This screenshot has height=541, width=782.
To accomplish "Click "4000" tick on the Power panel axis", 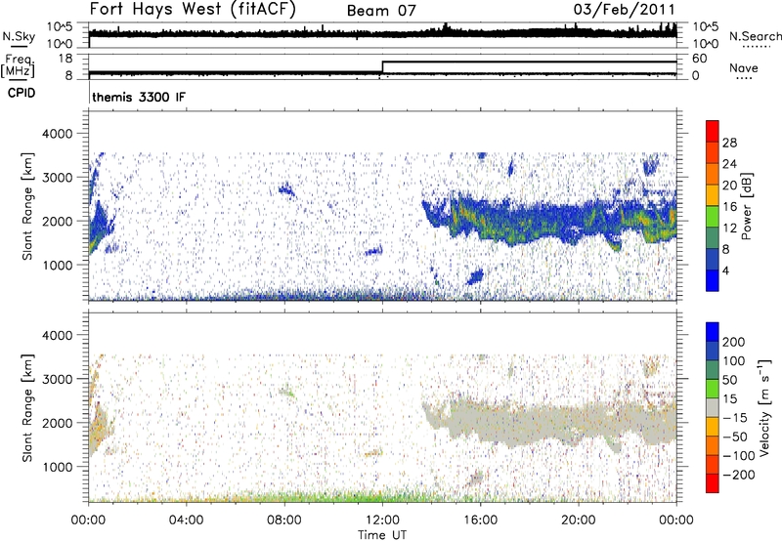I will pyautogui.click(x=58, y=134).
